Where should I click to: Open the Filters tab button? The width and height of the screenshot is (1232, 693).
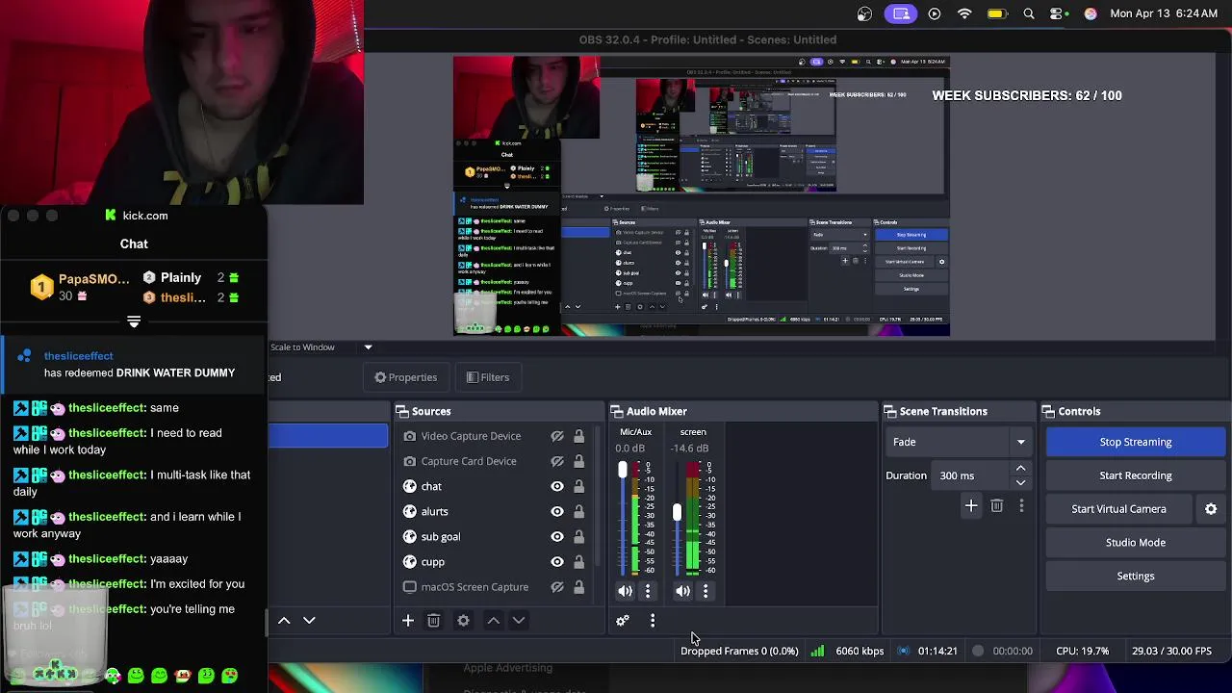[x=488, y=377]
